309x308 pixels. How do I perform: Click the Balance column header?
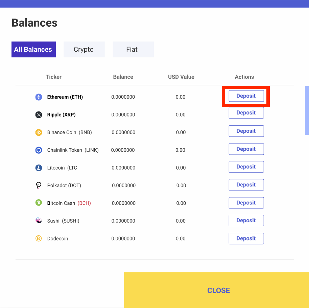[x=123, y=77]
